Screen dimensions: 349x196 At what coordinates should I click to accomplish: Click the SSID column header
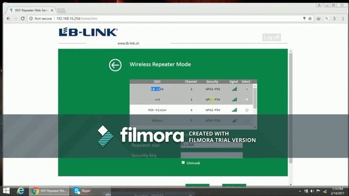(x=157, y=82)
